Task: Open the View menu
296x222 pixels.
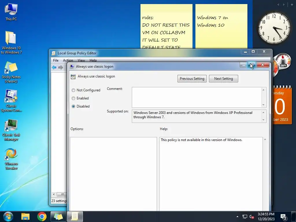Action: (x=81, y=60)
